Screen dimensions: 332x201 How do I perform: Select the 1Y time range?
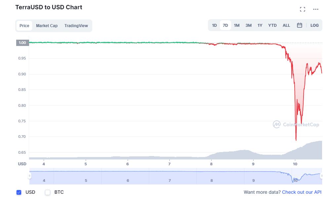260,25
